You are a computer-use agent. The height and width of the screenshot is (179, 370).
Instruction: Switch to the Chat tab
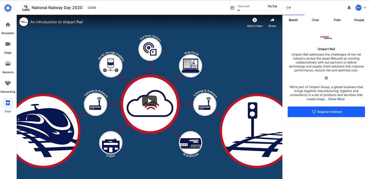(x=315, y=20)
